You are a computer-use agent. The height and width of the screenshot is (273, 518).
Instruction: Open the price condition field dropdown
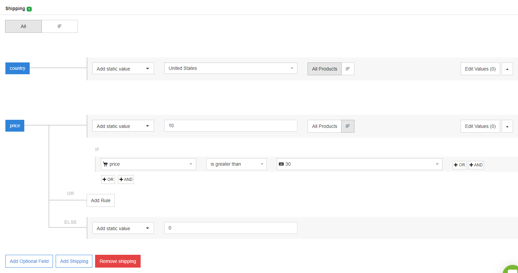coord(148,164)
